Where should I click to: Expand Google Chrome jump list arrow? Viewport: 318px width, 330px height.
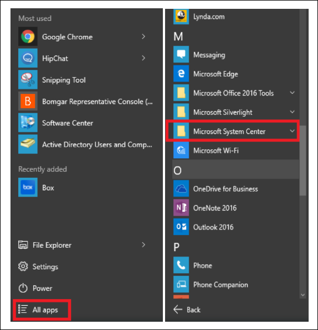144,36
